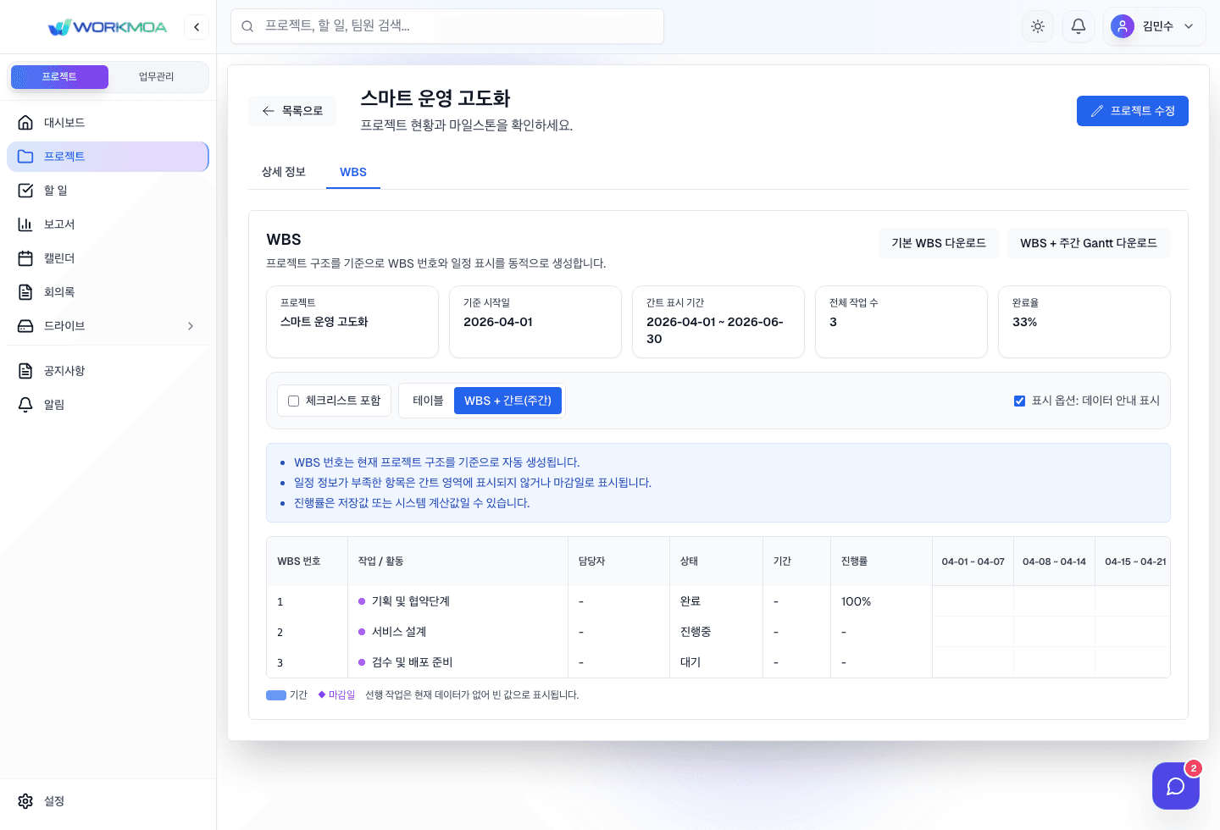This screenshot has height=830, width=1220.
Task: Open 보고서 in the sidebar
Action: pos(108,224)
